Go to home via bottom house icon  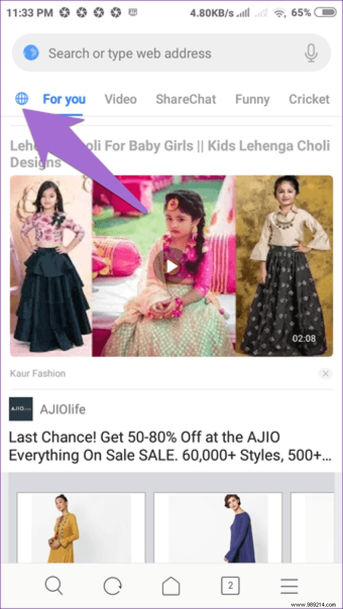(x=171, y=585)
